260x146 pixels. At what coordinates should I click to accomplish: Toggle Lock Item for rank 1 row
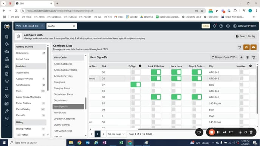176,116
